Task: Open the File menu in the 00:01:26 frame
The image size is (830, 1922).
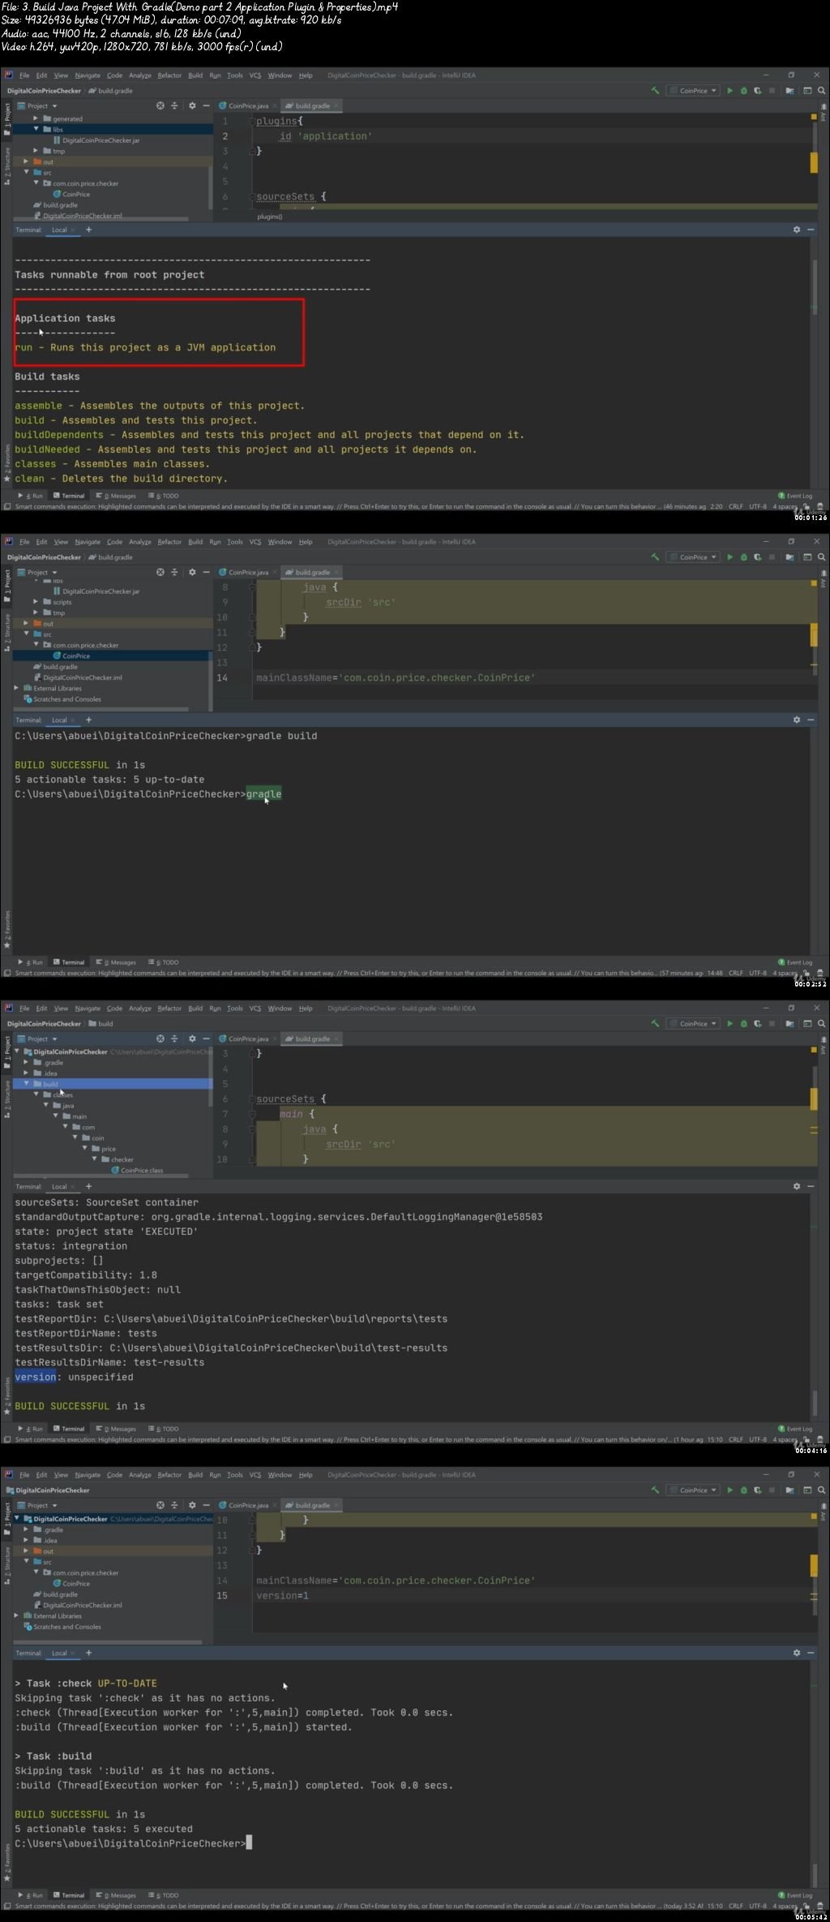Action: 24,75
